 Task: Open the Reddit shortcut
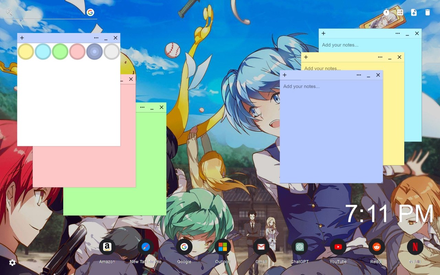(376, 247)
